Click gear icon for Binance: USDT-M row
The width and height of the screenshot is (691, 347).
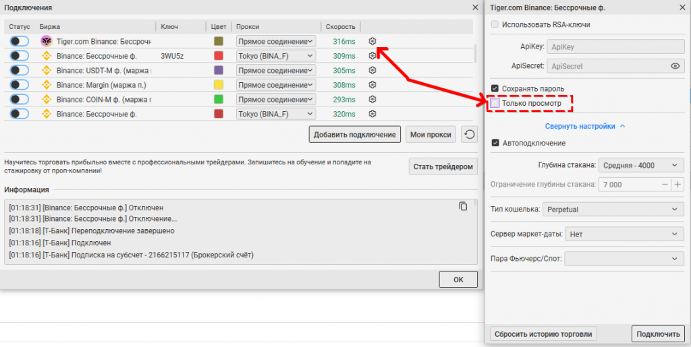[372, 70]
